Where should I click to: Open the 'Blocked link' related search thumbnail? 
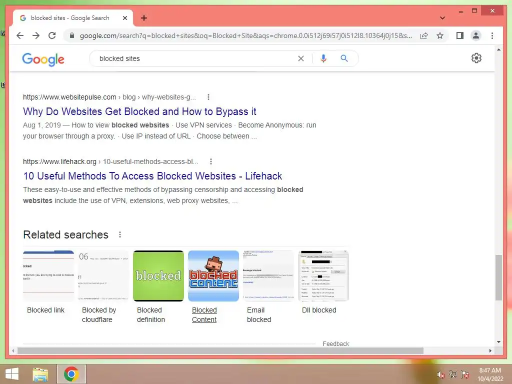48,276
